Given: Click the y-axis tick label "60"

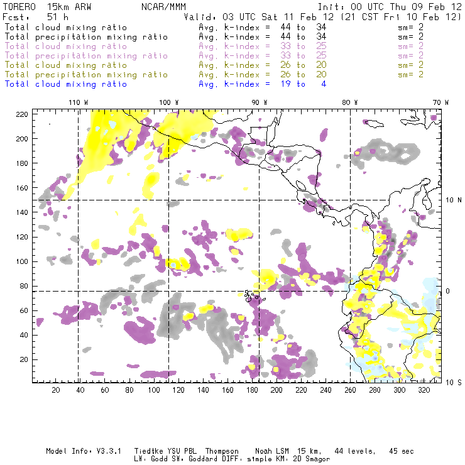Looking at the screenshot, I should (24, 310).
